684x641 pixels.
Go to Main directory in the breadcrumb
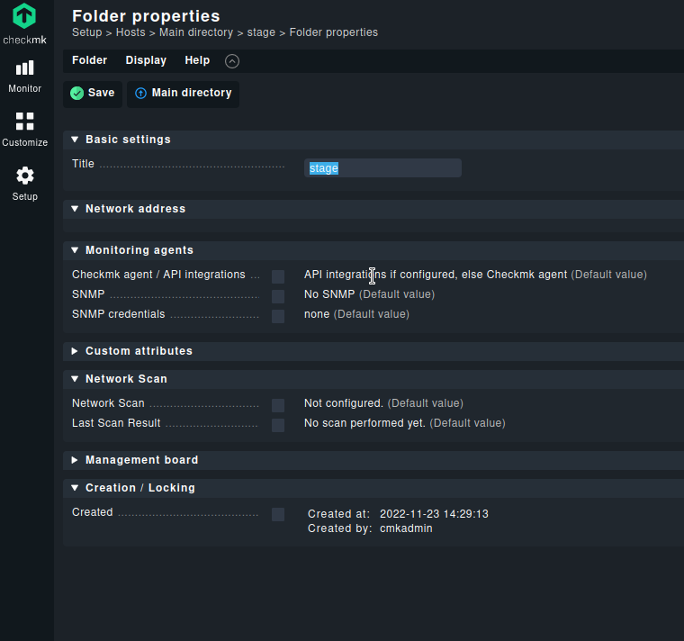pyautogui.click(x=196, y=32)
